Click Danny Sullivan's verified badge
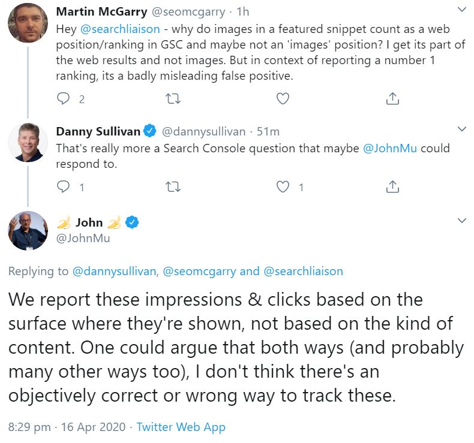474x443 pixels. (x=150, y=131)
